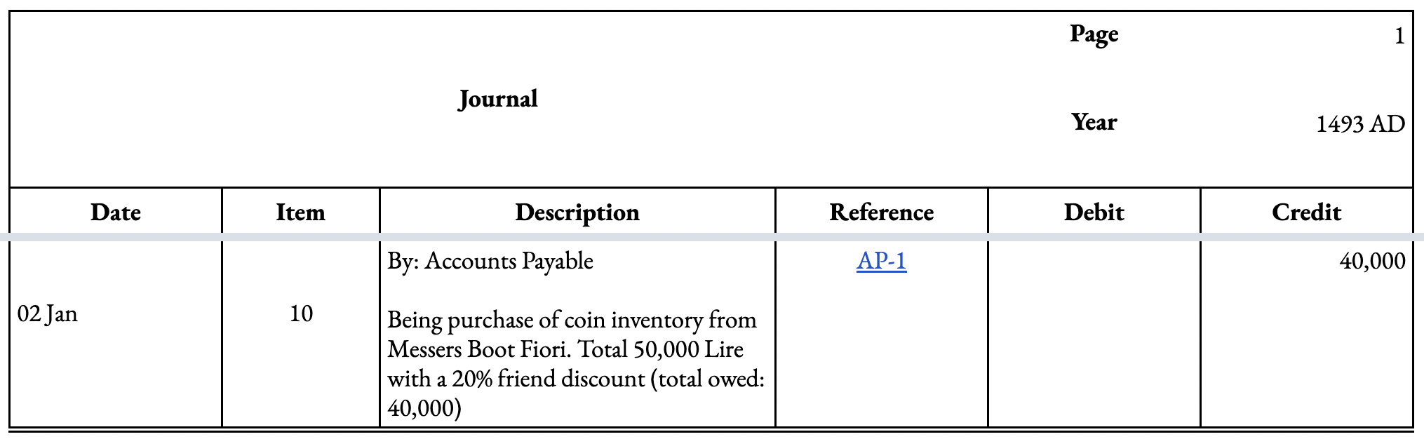Select the 02 Jan date cell
Viewport: 1424px width, 439px height.
click(x=116, y=334)
